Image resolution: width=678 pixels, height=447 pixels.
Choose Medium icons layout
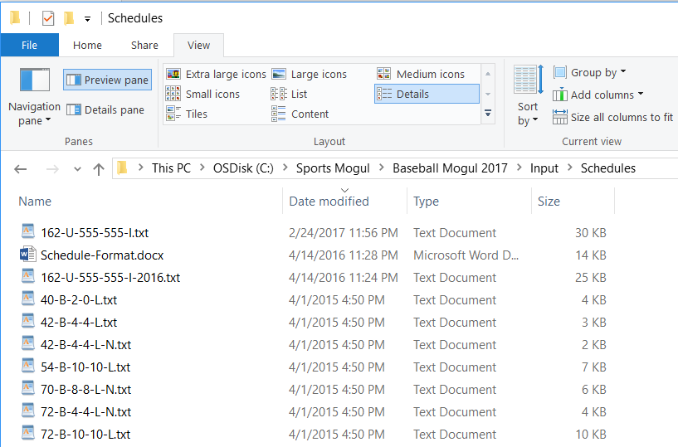click(x=421, y=75)
